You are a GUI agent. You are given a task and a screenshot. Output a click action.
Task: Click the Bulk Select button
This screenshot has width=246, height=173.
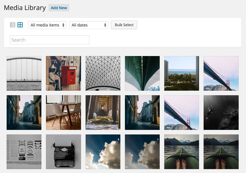124,25
